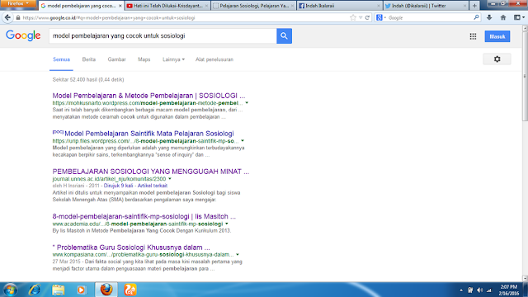Image resolution: width=528 pixels, height=297 pixels.
Task: Open the Windows Start menu orb
Action: coord(10,290)
